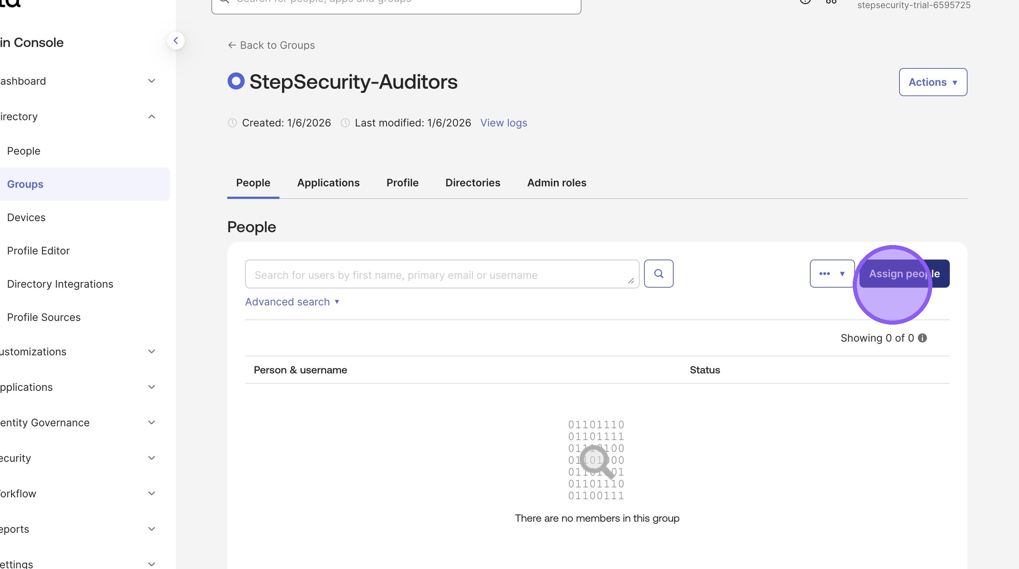Screen dimensions: 1019x569
Task: Click the search magnifier button for users
Action: click(x=659, y=274)
